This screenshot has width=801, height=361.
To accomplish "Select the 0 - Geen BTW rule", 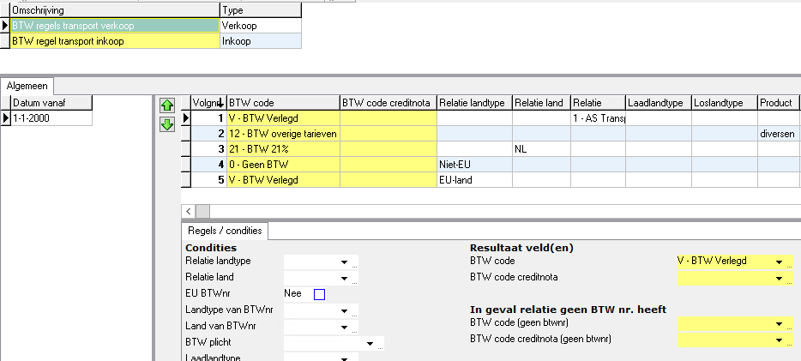I will [283, 165].
